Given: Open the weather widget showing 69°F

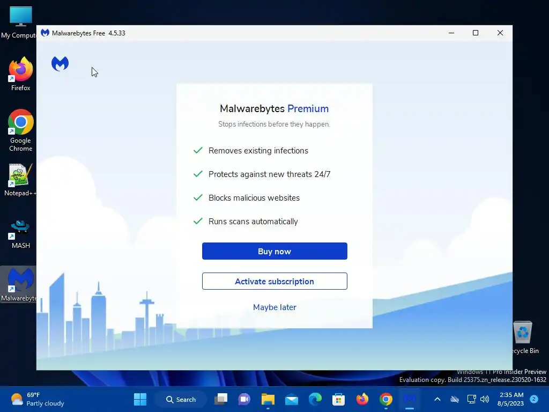Looking at the screenshot, I should click(x=37, y=399).
